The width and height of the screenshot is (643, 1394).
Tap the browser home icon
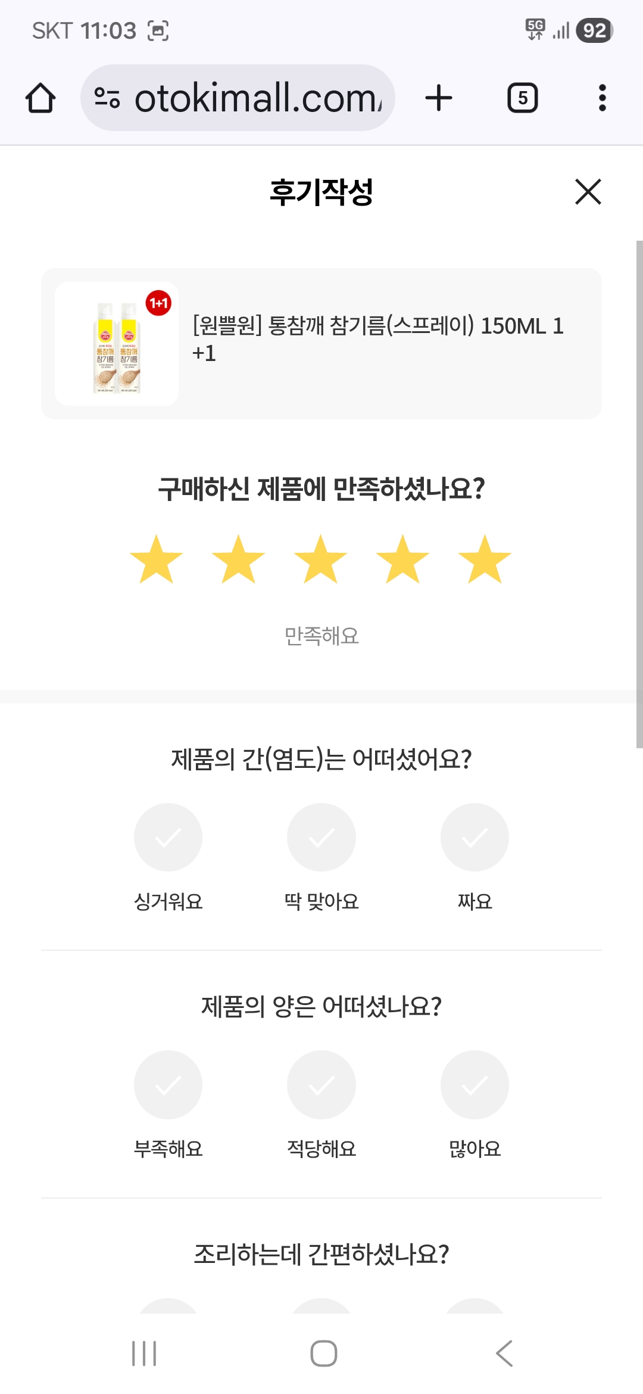tap(40, 98)
